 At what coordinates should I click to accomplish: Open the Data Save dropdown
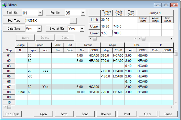point(39,29)
